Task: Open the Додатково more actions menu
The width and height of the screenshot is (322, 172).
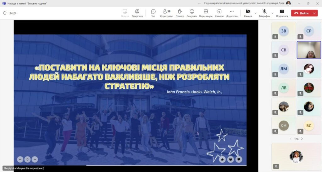Action: click(x=232, y=13)
